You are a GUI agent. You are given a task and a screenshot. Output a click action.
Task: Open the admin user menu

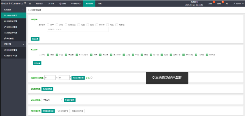click(x=238, y=3)
